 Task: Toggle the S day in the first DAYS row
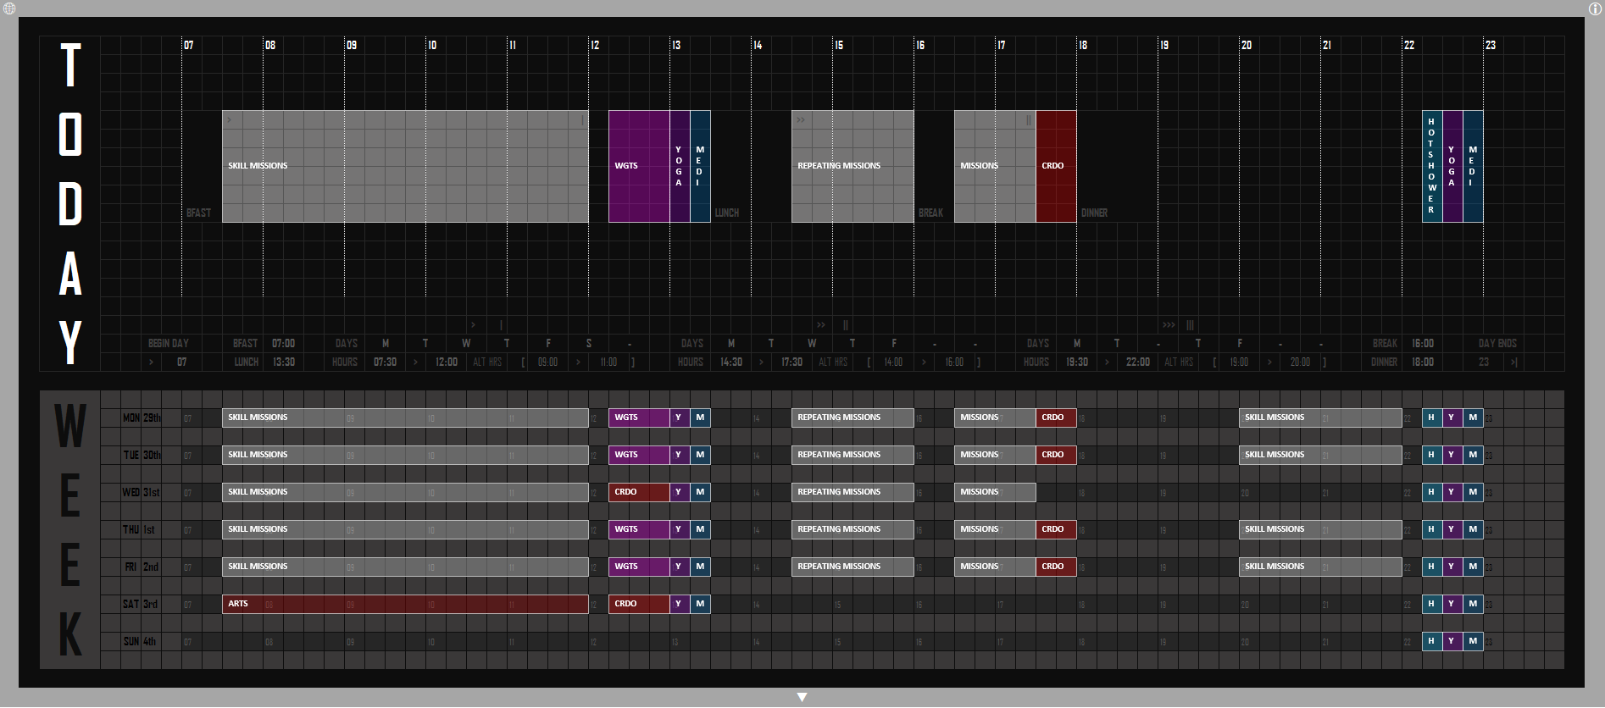pyautogui.click(x=589, y=344)
